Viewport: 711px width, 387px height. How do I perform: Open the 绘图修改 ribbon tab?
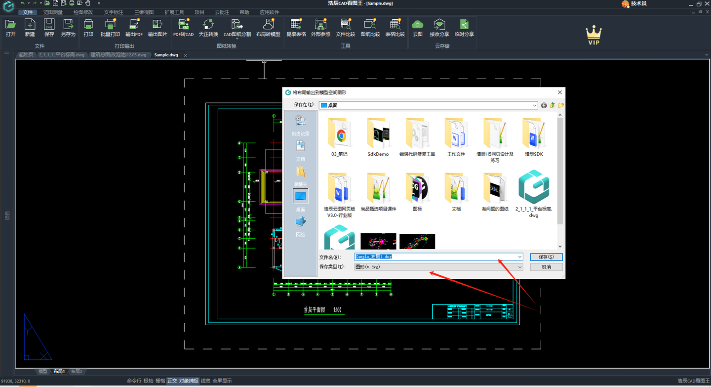pyautogui.click(x=83, y=12)
